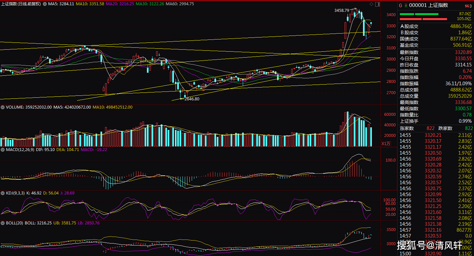The image size is (474, 256).
Task: Click the MA60: 2994.75 indicator label
Action: (180, 4)
